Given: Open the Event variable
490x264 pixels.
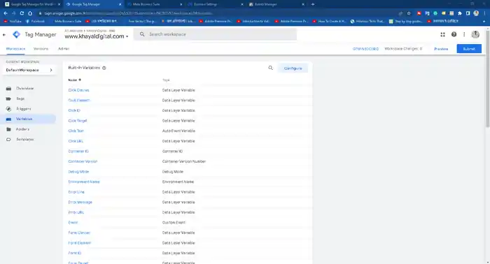Looking at the screenshot, I should 73,223.
